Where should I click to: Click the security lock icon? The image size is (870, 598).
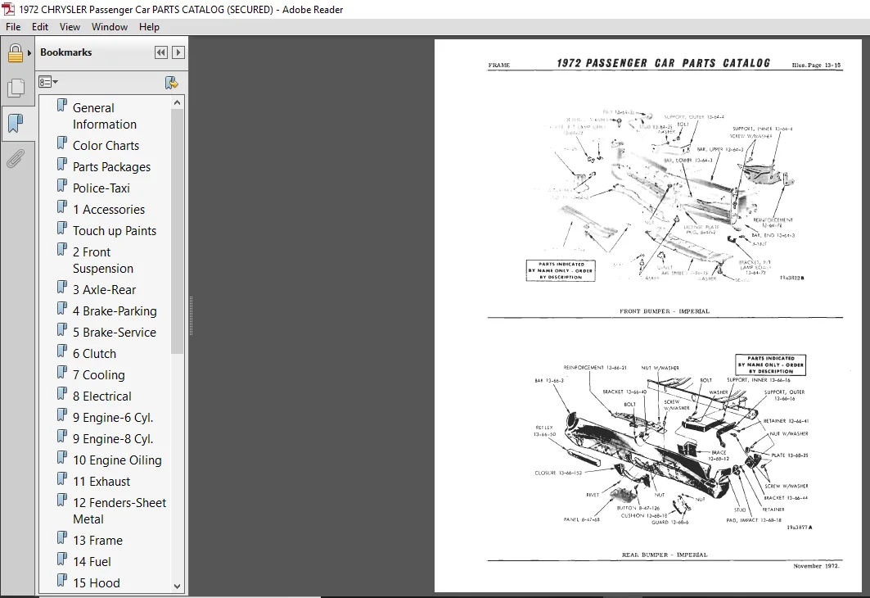tap(15, 52)
